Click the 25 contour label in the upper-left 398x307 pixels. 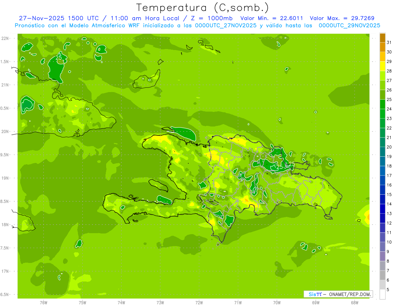click(x=59, y=58)
